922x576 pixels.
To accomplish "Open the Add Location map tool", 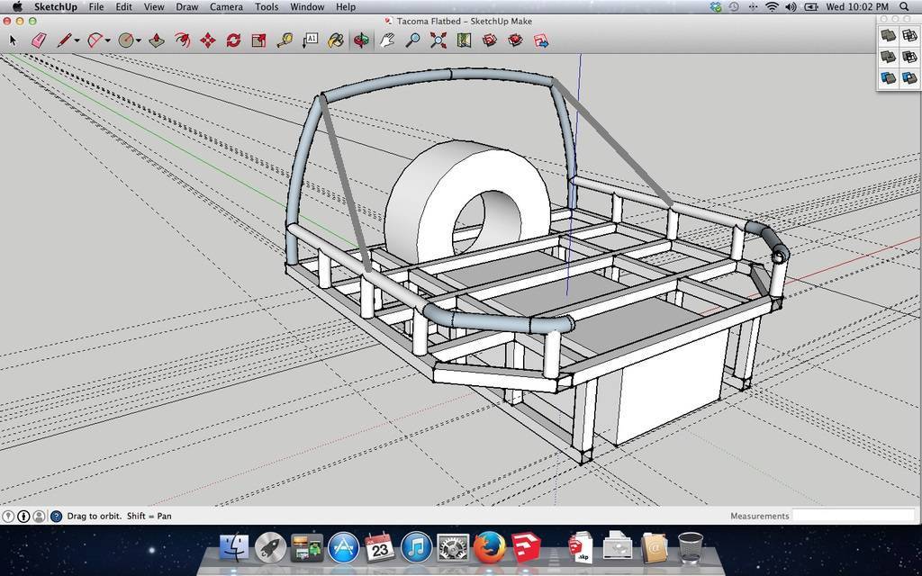I will [x=464, y=40].
